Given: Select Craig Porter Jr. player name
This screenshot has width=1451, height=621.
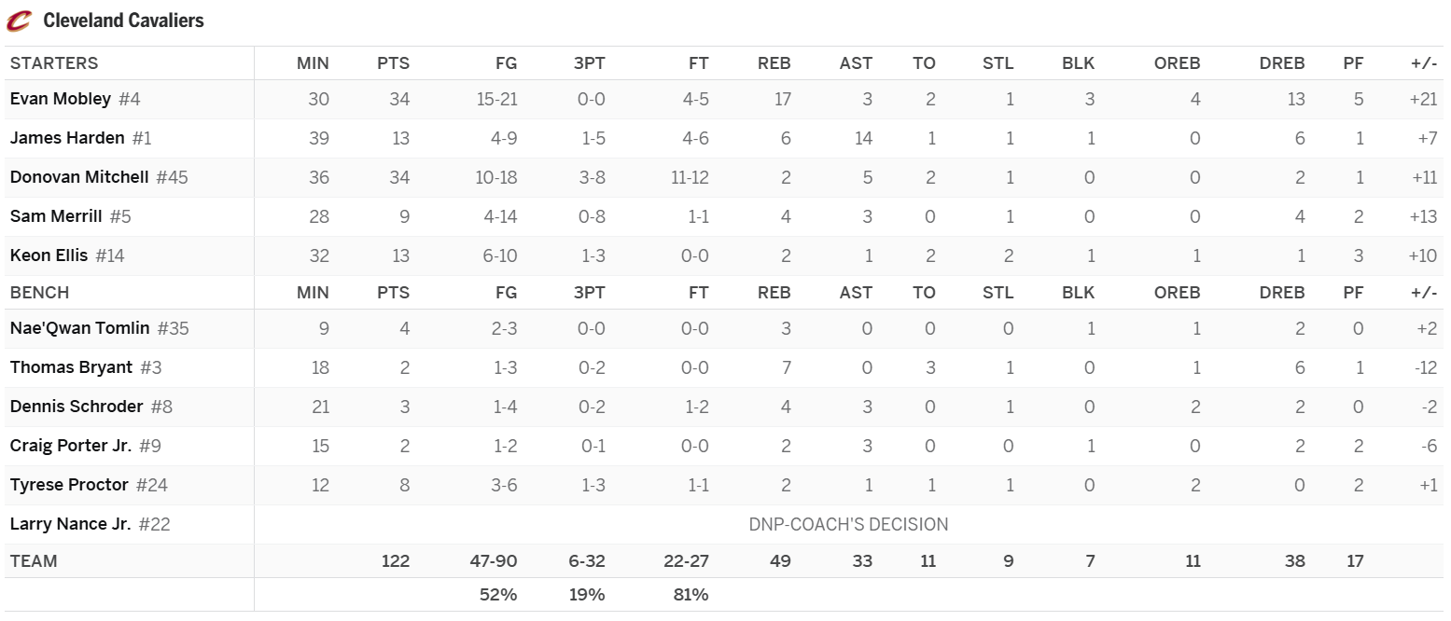Looking at the screenshot, I should 71,446.
